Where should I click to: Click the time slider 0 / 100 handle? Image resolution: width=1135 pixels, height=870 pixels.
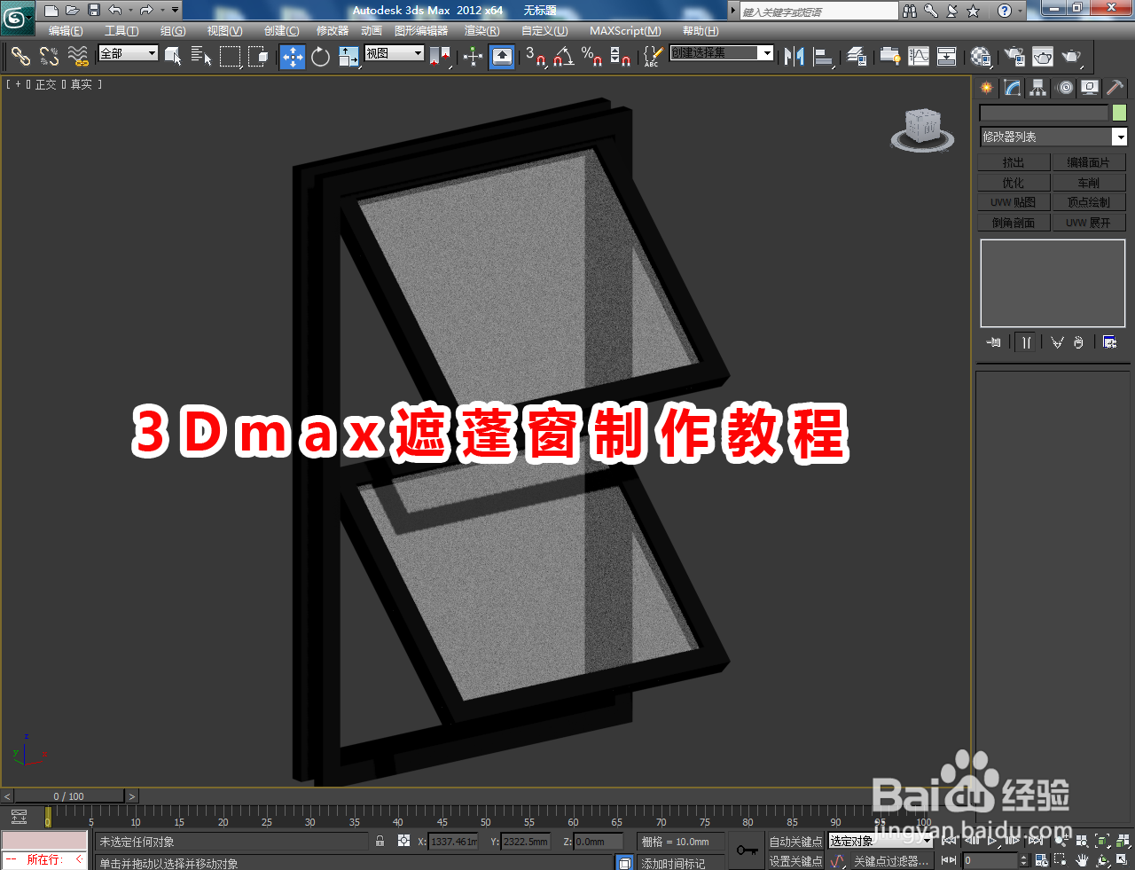[x=69, y=796]
